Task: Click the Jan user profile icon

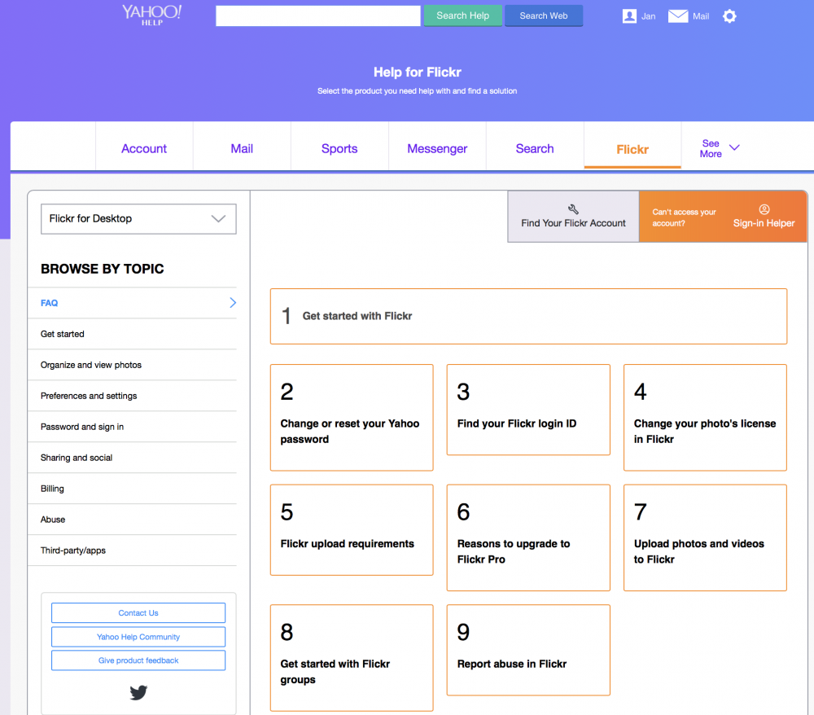Action: pyautogui.click(x=629, y=16)
